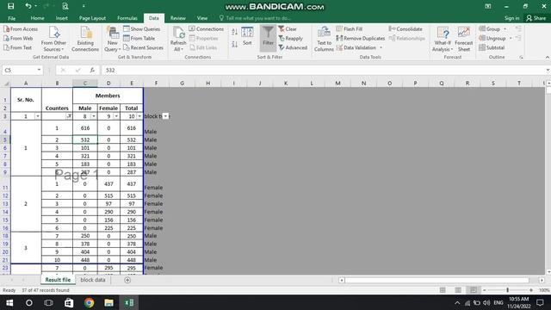The image size is (551, 310).
Task: Click Sign in
Action: (511, 18)
